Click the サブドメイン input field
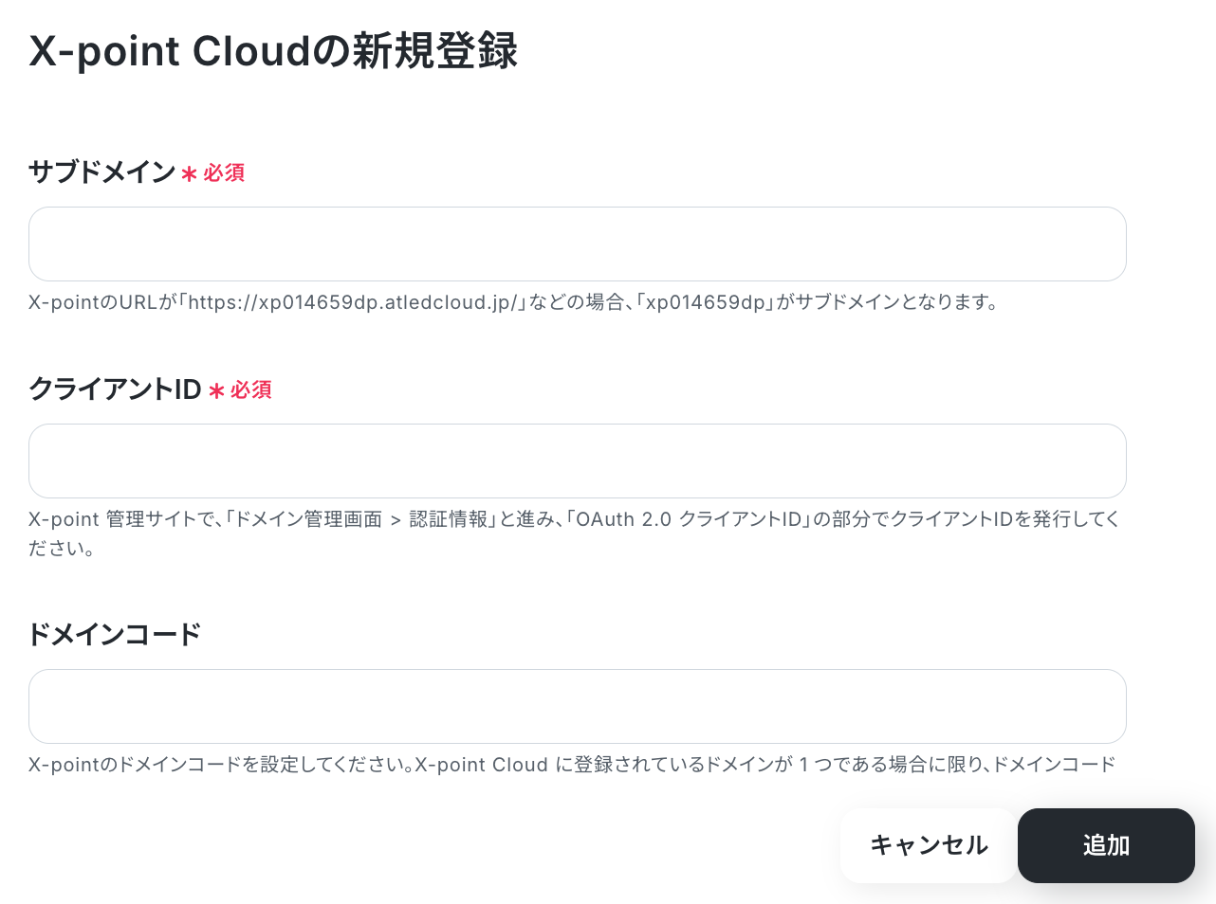 point(577,244)
